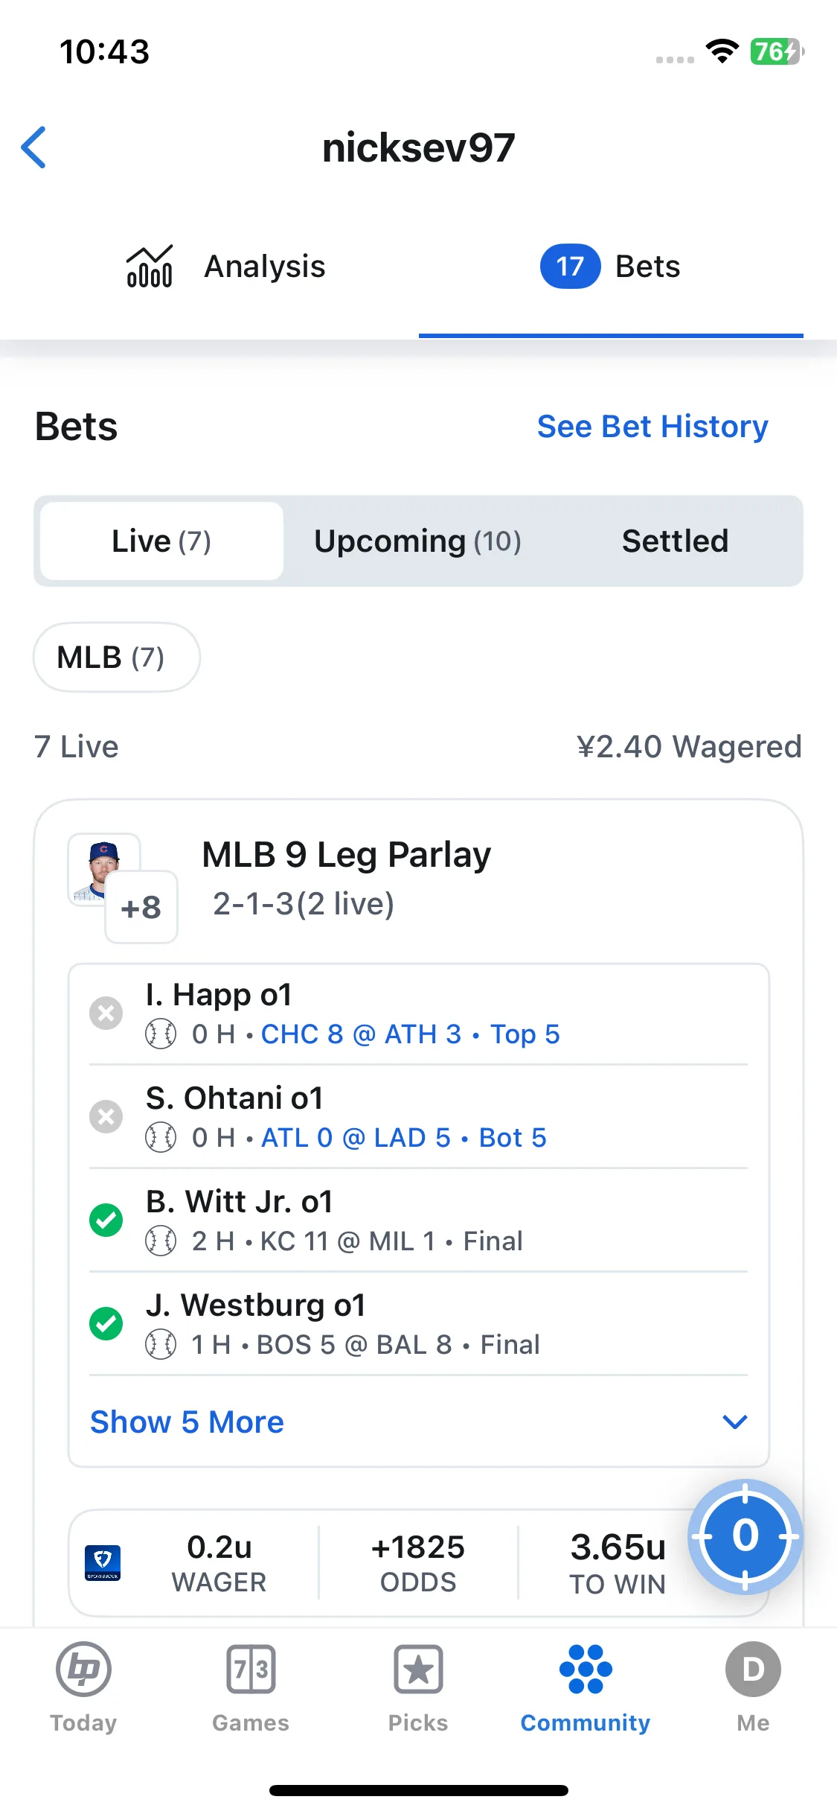Switch to the Settled segment
The image size is (837, 1814).
[675, 541]
